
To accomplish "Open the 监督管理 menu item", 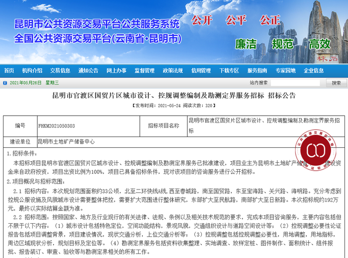I will tap(145, 70).
